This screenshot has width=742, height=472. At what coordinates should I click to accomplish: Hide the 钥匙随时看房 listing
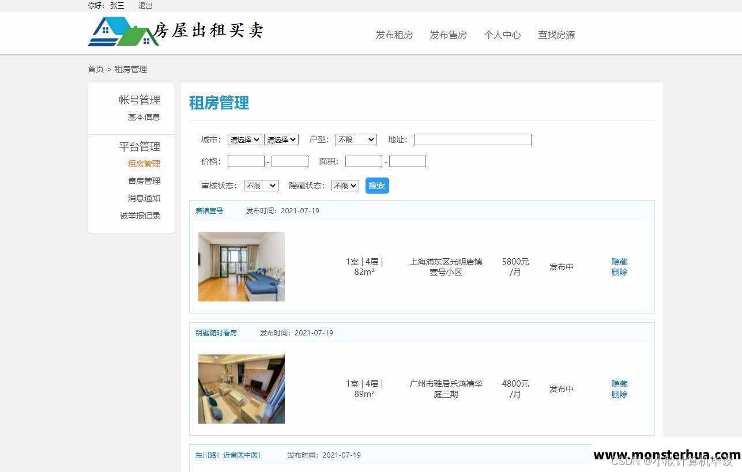tap(619, 384)
